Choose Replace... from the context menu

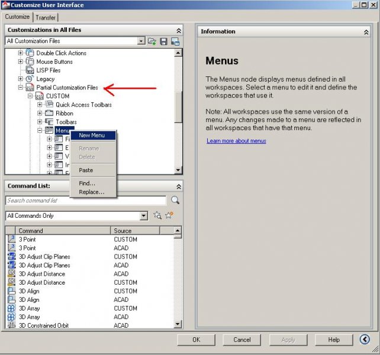(92, 192)
